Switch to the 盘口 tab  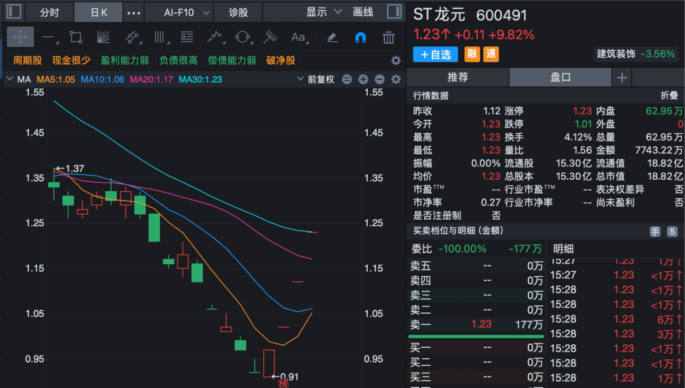click(x=561, y=77)
